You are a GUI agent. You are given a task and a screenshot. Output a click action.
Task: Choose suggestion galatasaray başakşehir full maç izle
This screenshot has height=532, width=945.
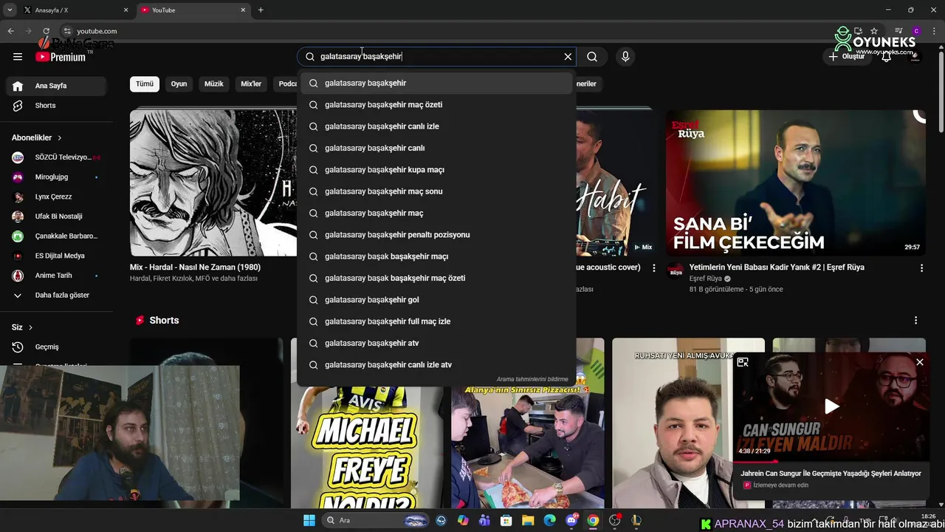436,321
